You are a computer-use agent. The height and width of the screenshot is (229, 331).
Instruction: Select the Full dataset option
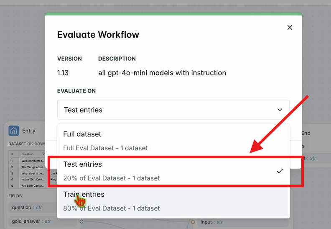173,141
